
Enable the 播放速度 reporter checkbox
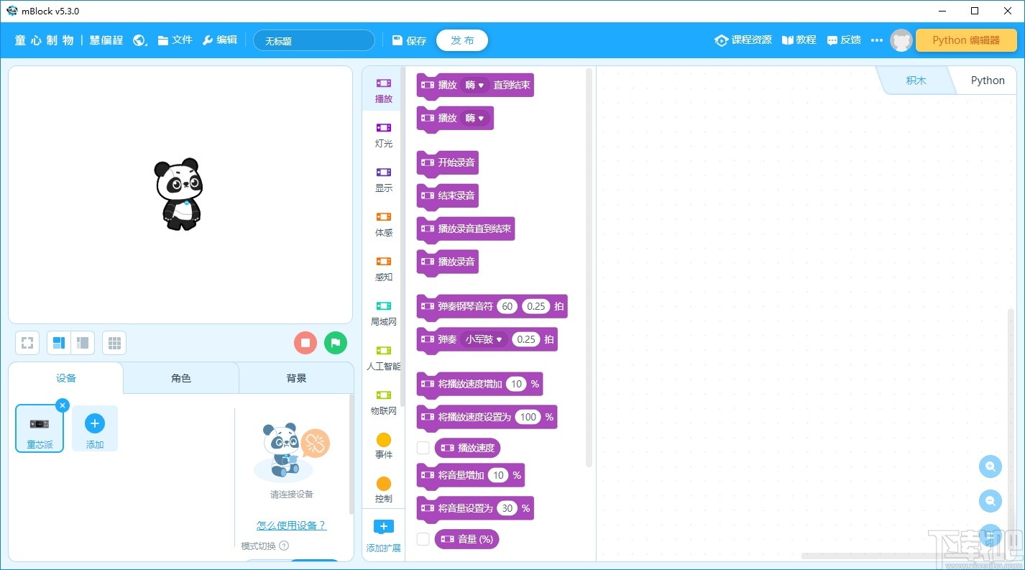423,448
